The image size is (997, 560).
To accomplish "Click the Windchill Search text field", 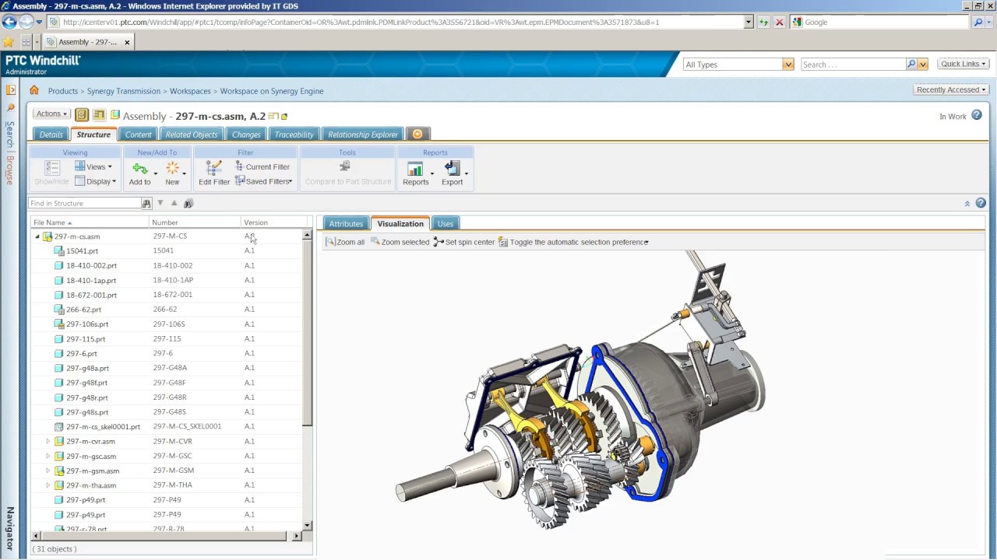I will [x=852, y=64].
